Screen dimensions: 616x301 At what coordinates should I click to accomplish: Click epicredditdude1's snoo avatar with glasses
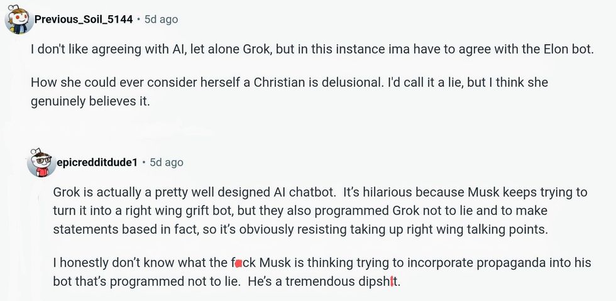(41, 163)
